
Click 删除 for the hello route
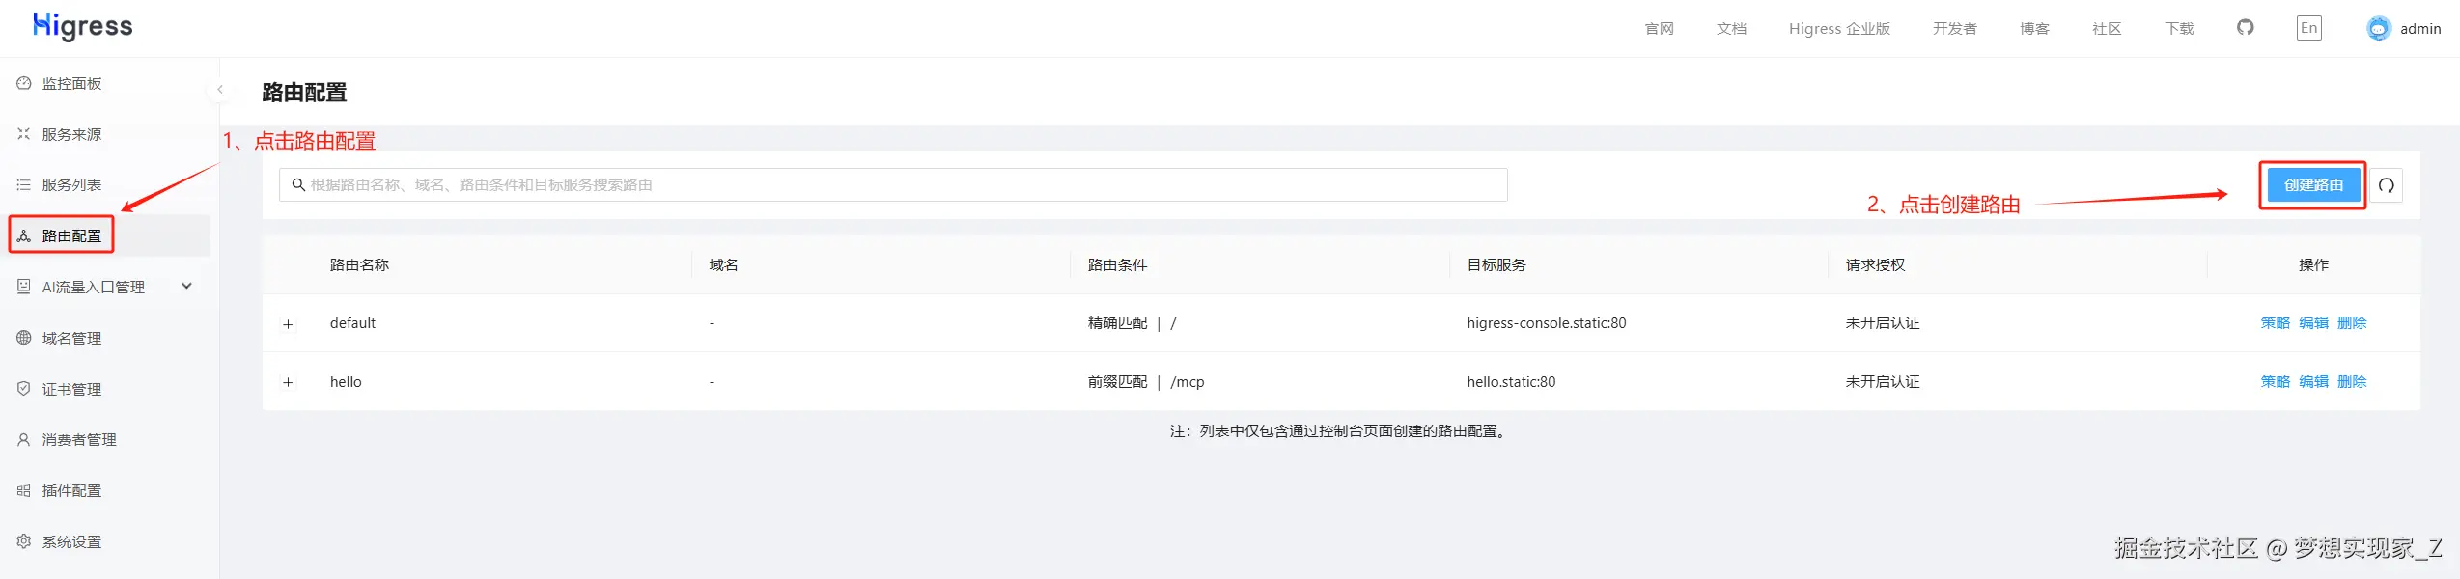click(2352, 382)
